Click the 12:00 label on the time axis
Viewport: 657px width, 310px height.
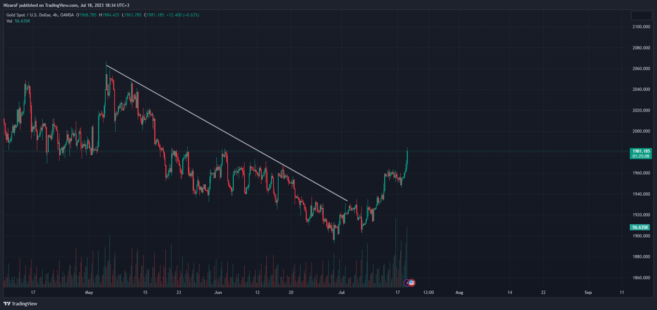(x=428, y=293)
